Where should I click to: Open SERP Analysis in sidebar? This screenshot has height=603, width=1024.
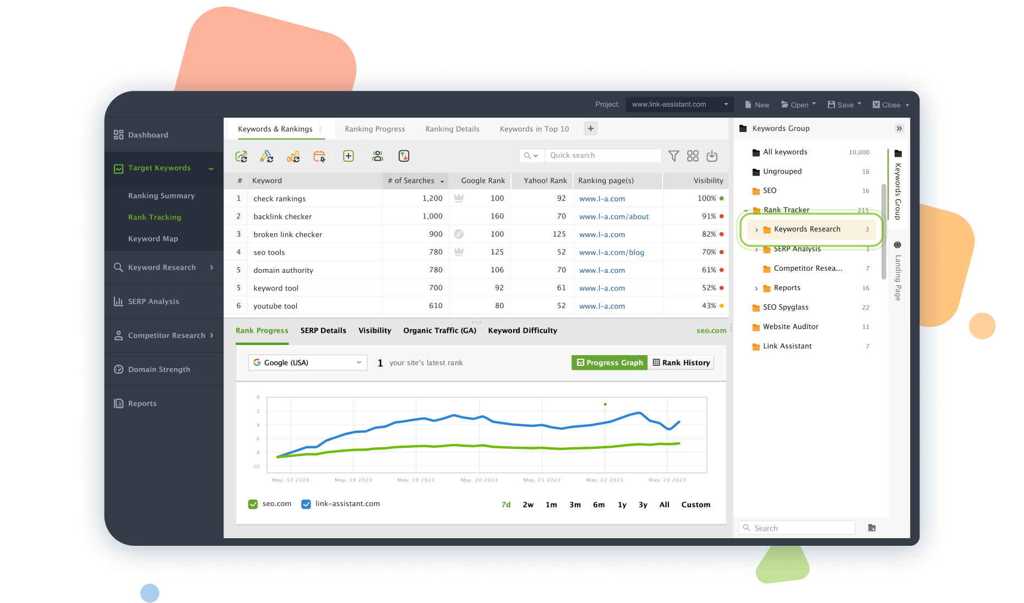click(164, 301)
